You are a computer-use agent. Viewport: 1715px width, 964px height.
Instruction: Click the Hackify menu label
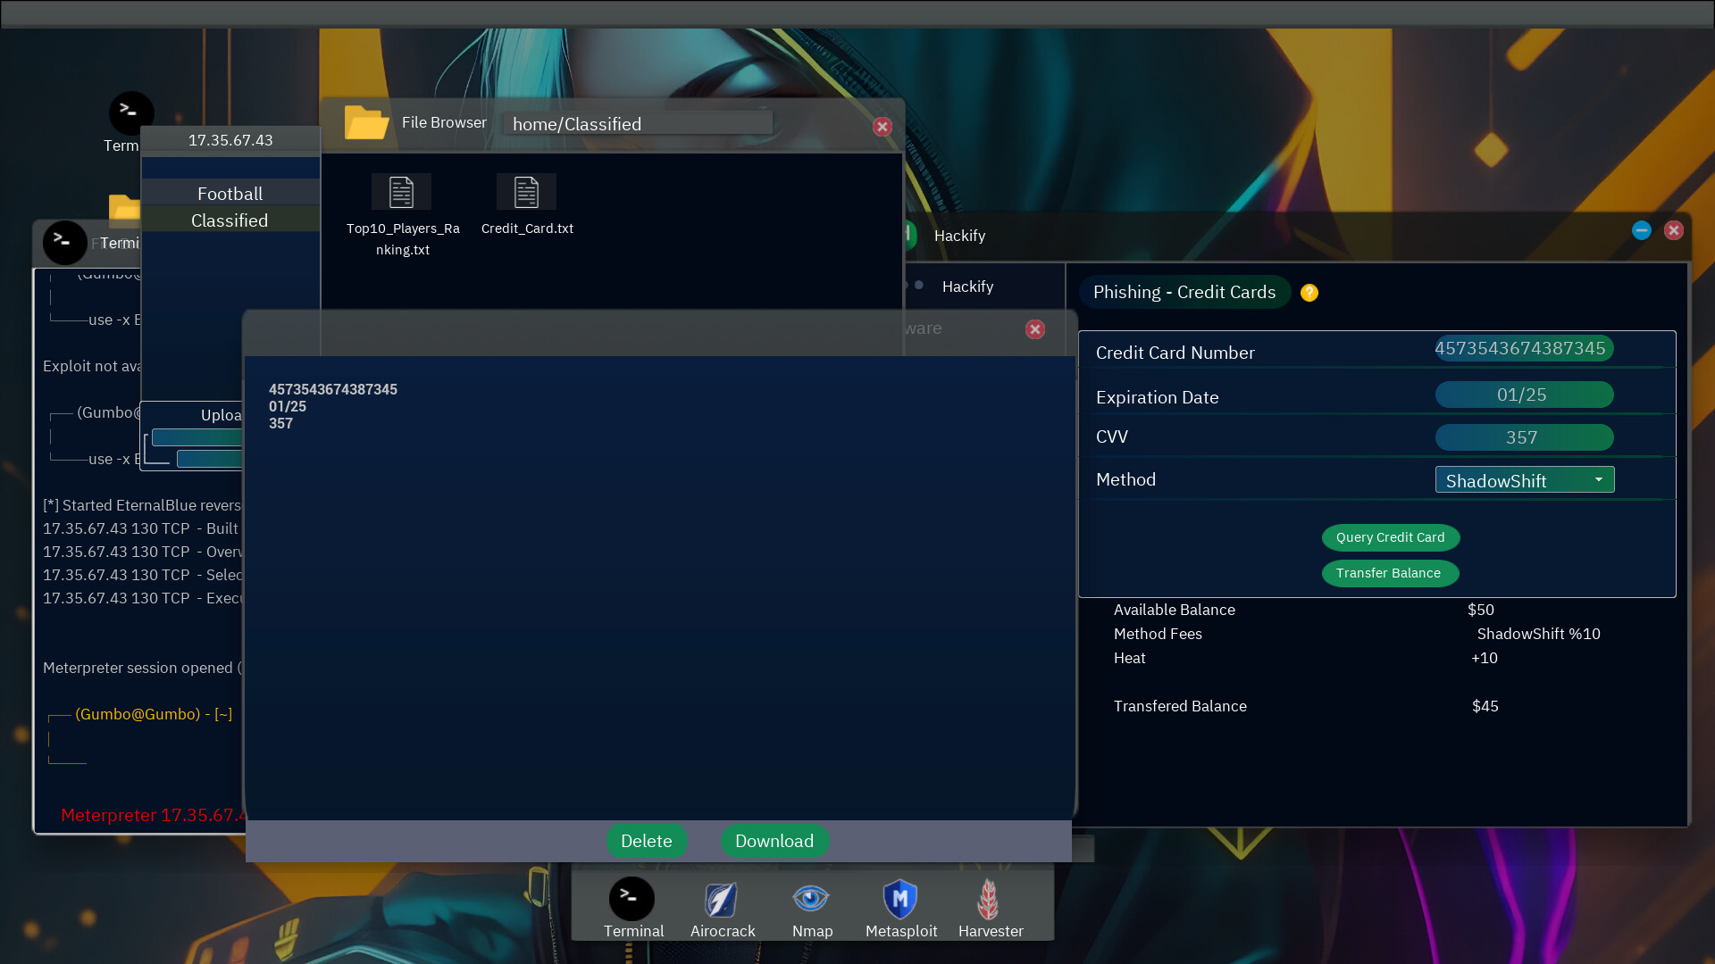pos(968,285)
